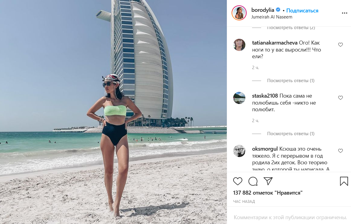Like tatianakarmacheva's comment

[x=340, y=45]
